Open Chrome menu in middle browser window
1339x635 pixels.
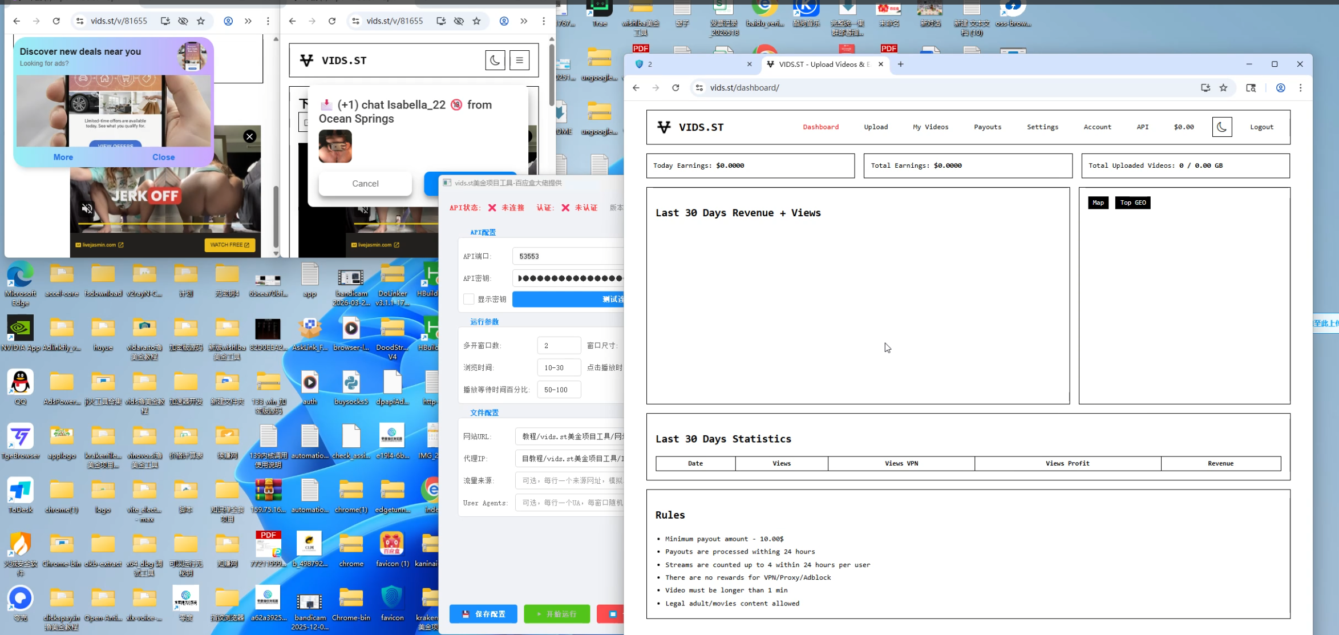[544, 21]
